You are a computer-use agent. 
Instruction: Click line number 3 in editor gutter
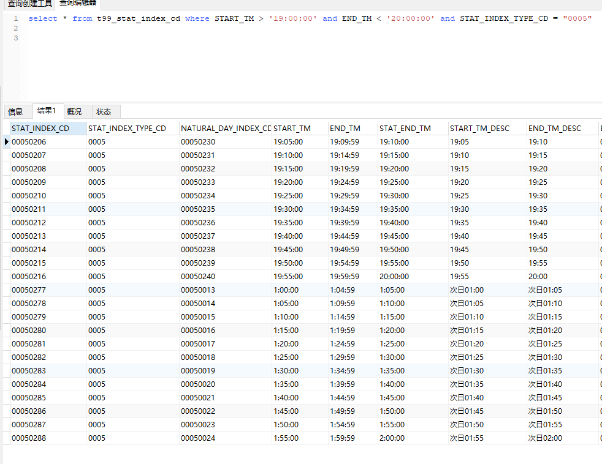tap(16, 38)
